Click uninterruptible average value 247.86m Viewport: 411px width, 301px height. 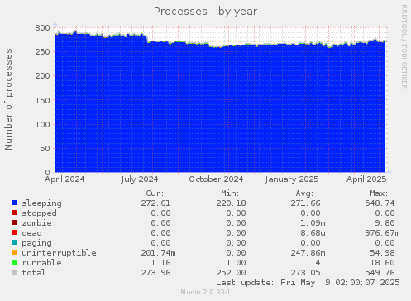[308, 253]
